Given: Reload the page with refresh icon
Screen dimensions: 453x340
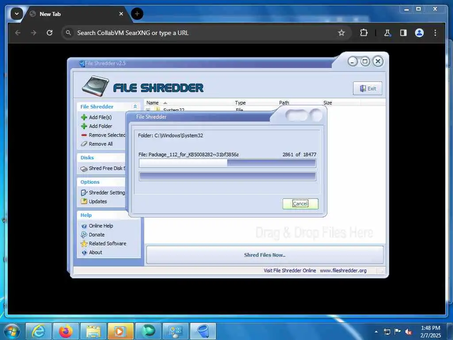Looking at the screenshot, I should 50,33.
